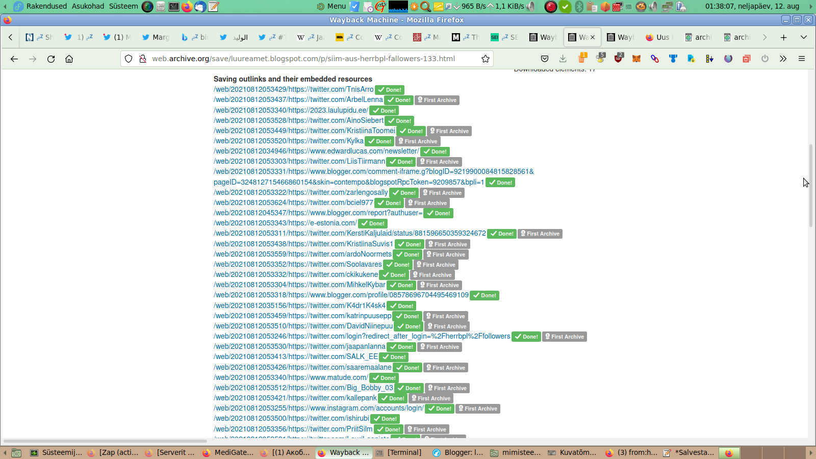Open the archived twitter.com/AinoSiebert link
The height and width of the screenshot is (459, 816).
click(298, 120)
